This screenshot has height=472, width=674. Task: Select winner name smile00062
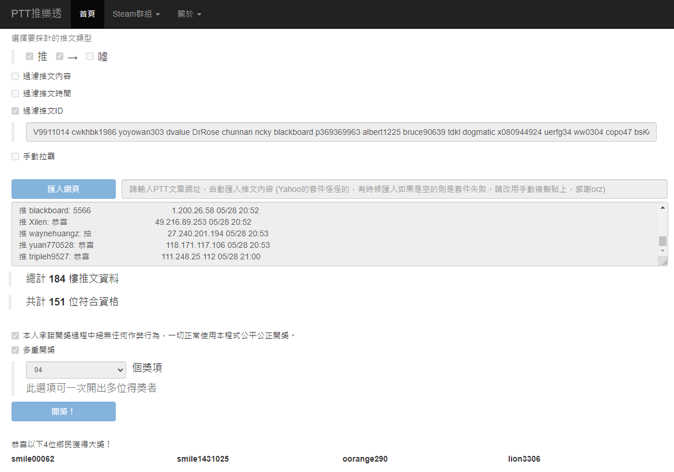(x=33, y=459)
